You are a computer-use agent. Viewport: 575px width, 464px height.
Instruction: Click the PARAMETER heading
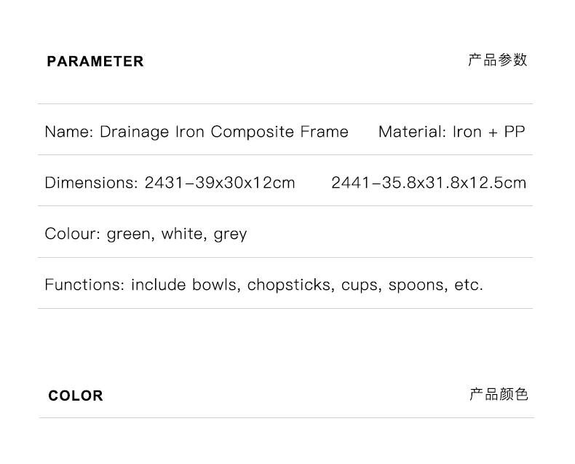[95, 62]
